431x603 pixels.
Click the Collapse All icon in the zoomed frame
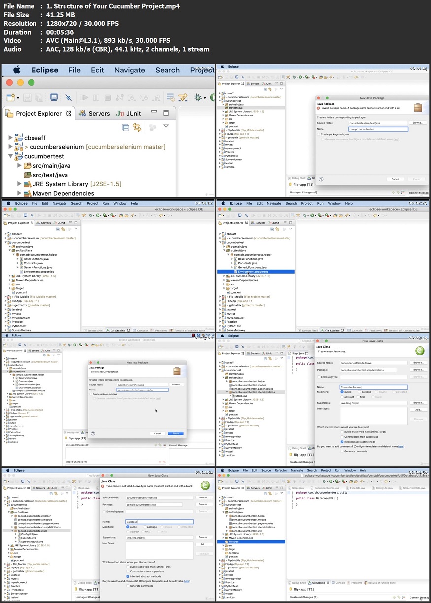pyautogui.click(x=126, y=128)
